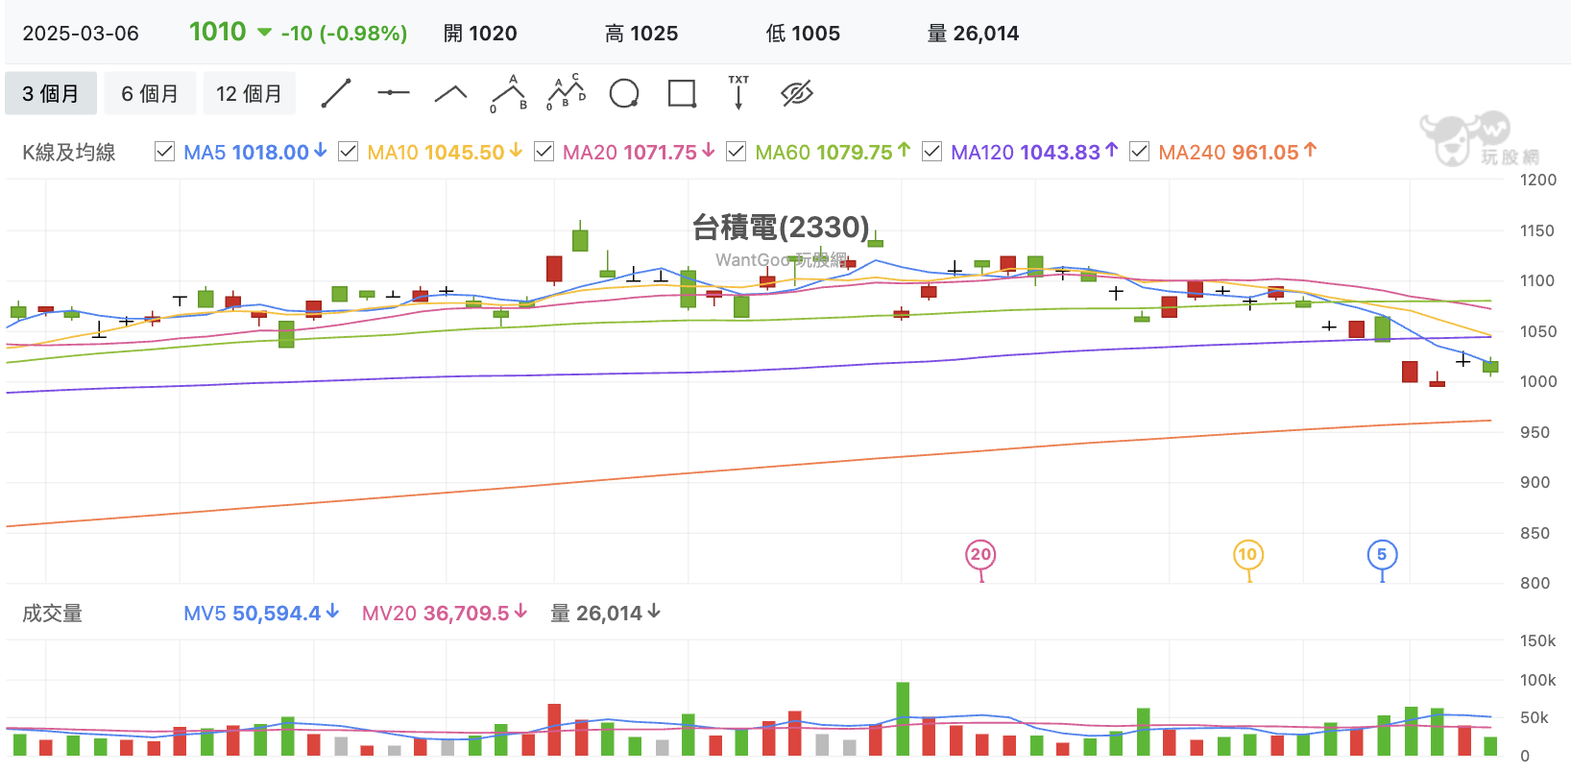Switch chart range to 3 個月

(51, 93)
